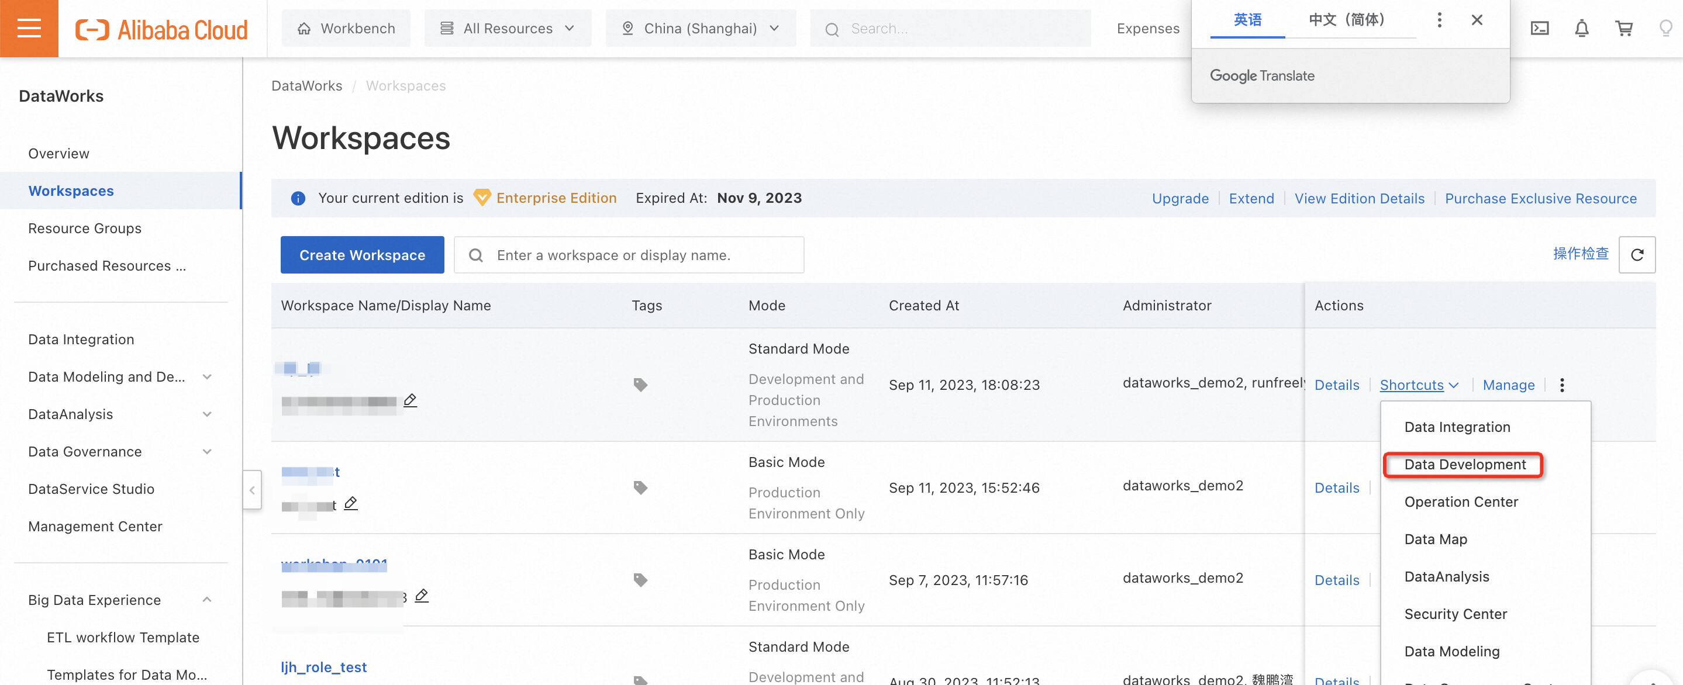The image size is (1683, 685).
Task: Edit display name of the Sep 7 workspace
Action: 422,596
